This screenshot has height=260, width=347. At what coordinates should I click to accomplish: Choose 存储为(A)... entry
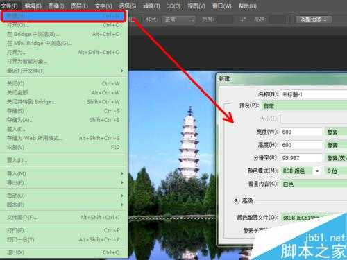pyautogui.click(x=64, y=120)
